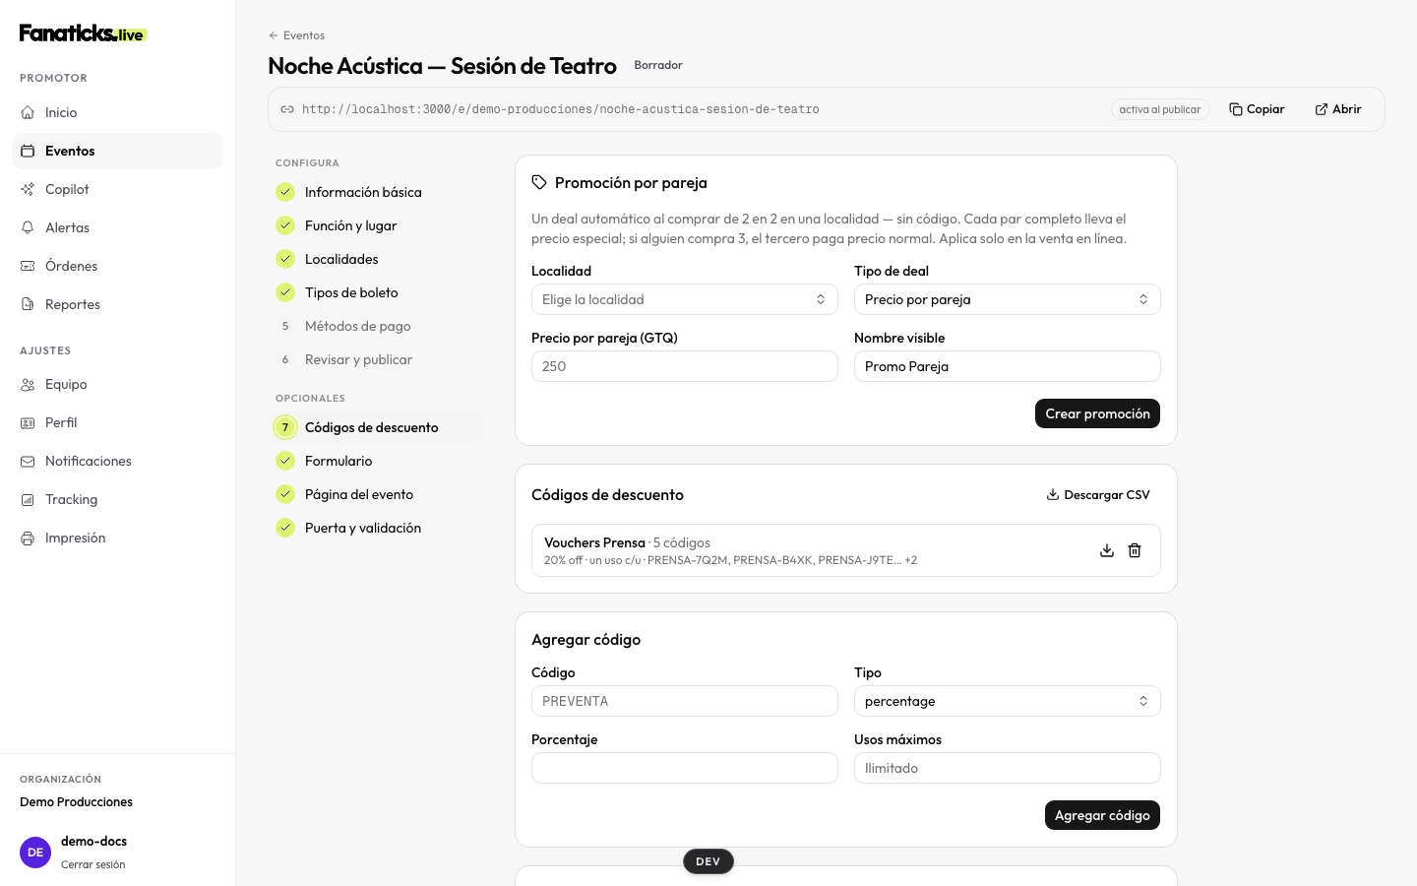Change the Tipo percentage dropdown
The height and width of the screenshot is (886, 1417).
[1008, 701]
